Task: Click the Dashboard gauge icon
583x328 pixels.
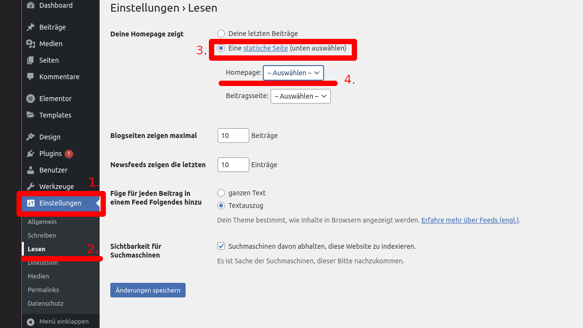Action: (x=31, y=5)
